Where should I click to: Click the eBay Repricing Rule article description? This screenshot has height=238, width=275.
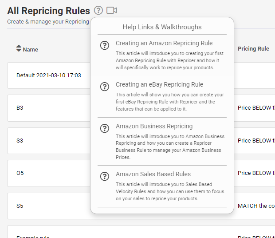pyautogui.click(x=170, y=102)
